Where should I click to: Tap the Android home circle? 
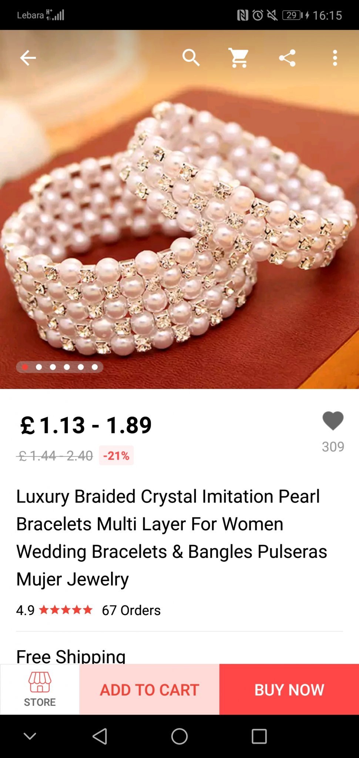(x=179, y=736)
